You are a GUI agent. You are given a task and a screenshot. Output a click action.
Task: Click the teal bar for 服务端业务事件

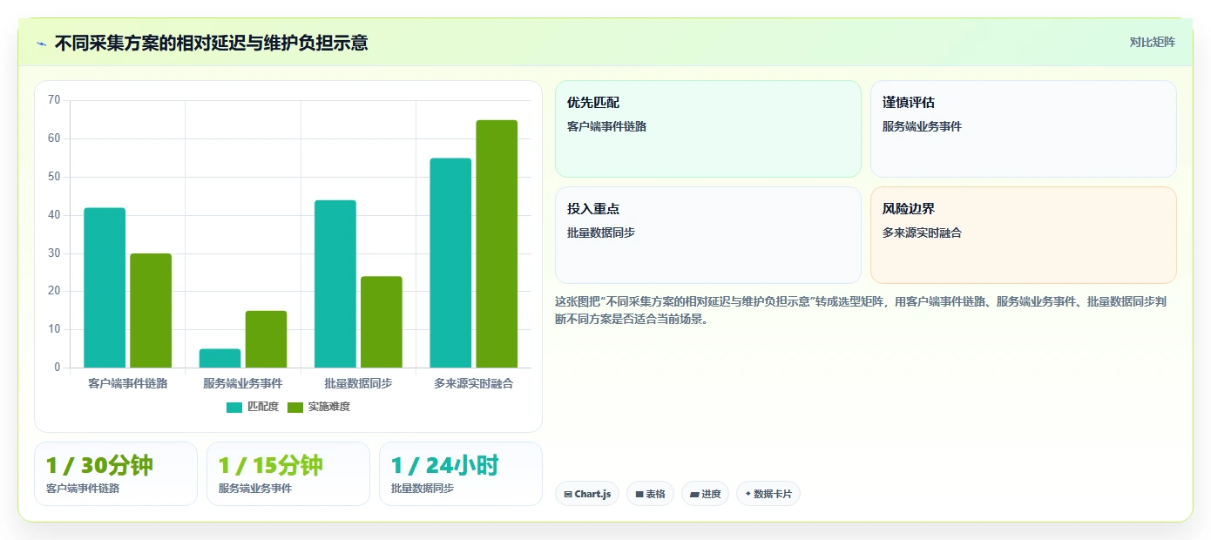click(x=220, y=358)
